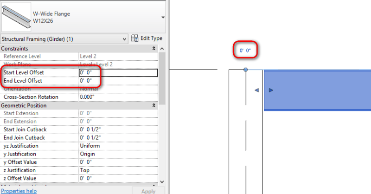The height and width of the screenshot is (194, 371).
Task: Click the Start Level Offset value field
Action: (x=118, y=73)
